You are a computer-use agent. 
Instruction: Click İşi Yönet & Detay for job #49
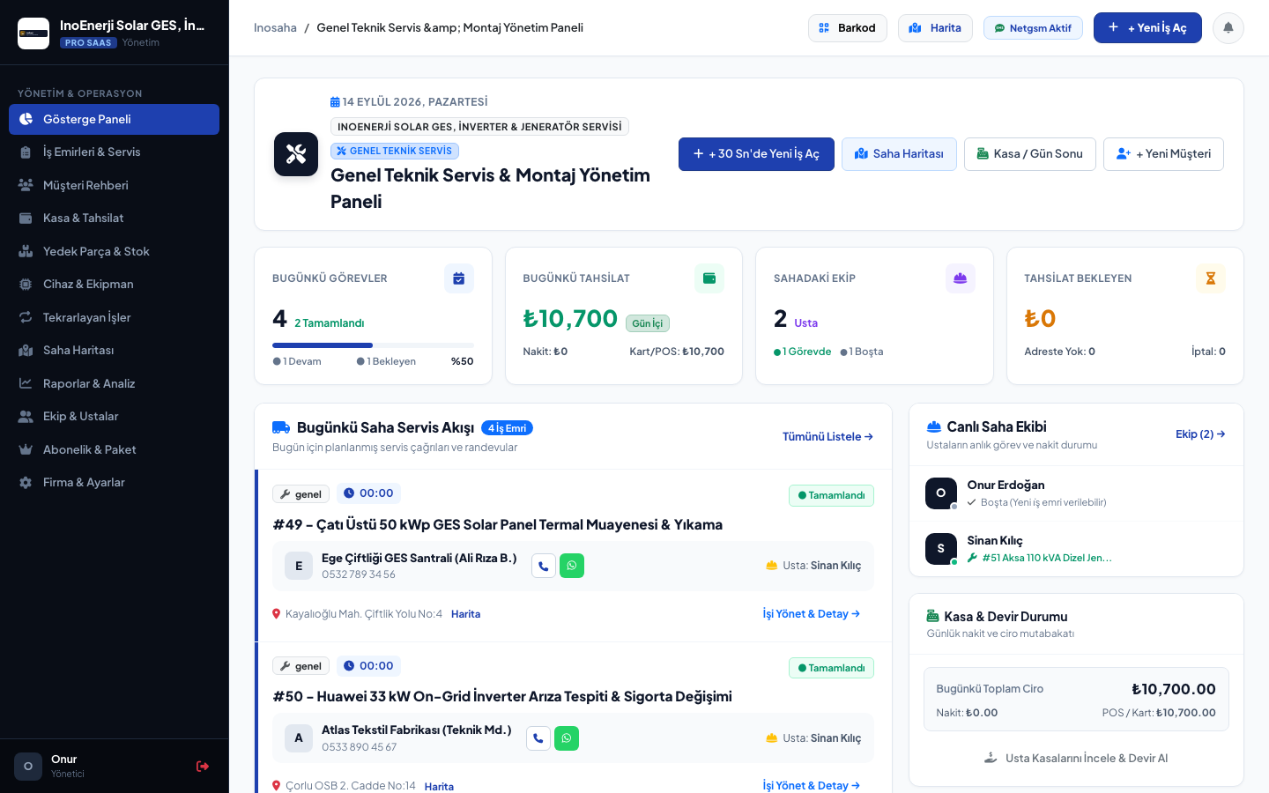coord(811,614)
